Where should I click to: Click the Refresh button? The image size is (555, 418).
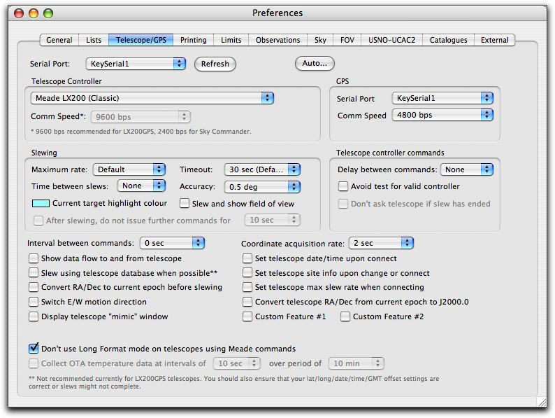point(215,64)
